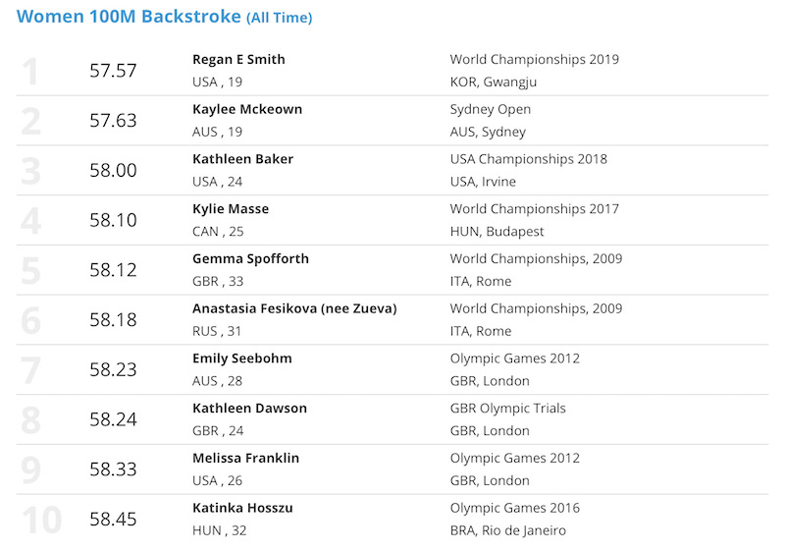Screen dimensions: 785x551
Task: Open Gemma Spofforth's name link
Action: click(251, 258)
